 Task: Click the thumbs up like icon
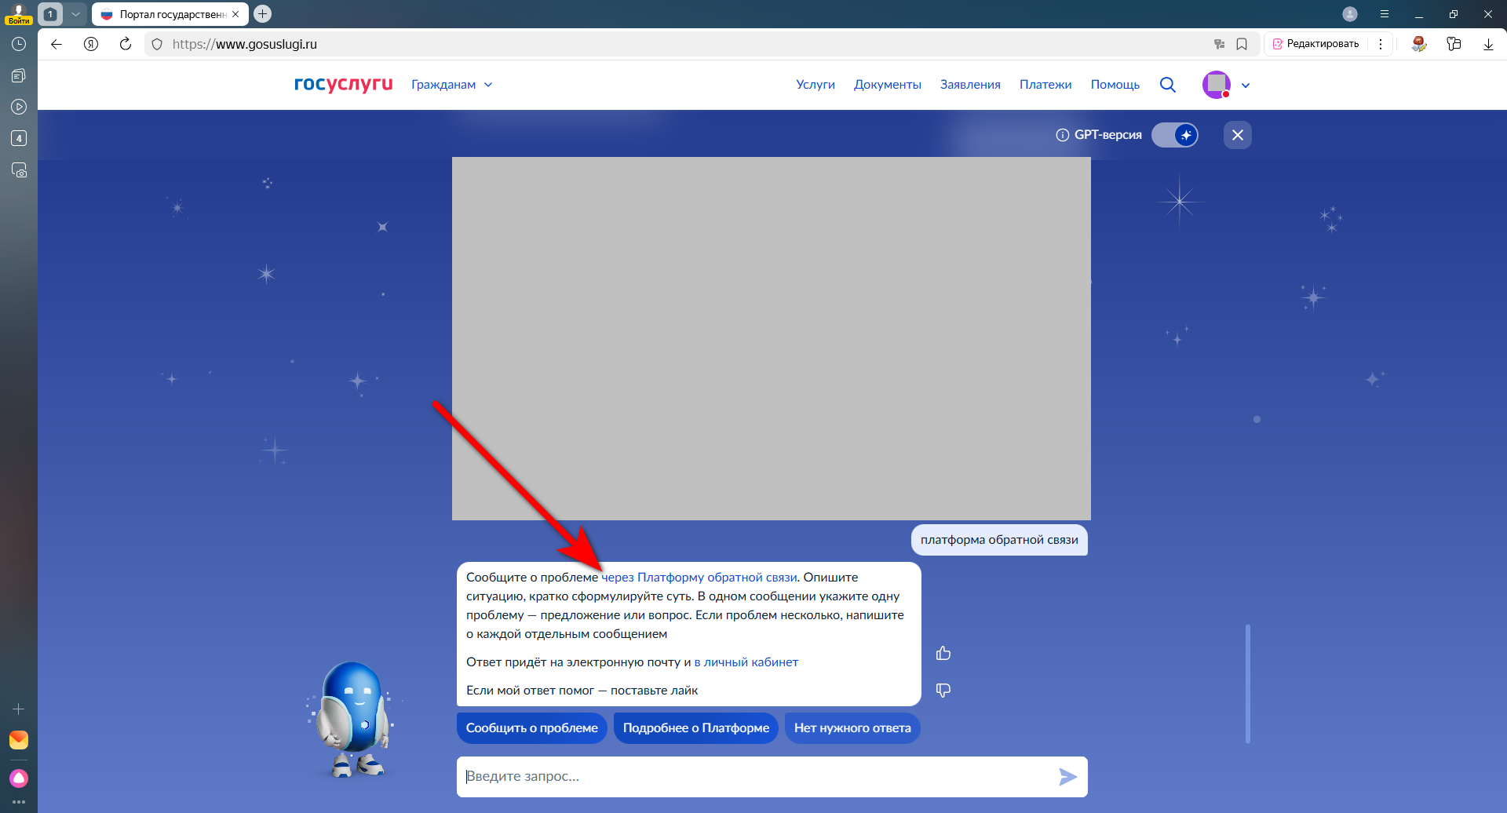pyautogui.click(x=943, y=653)
